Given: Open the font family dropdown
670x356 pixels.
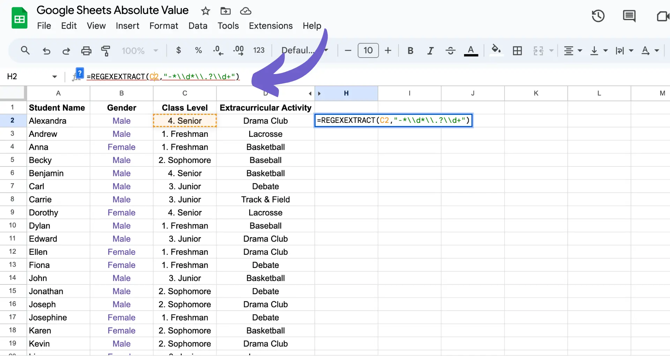Looking at the screenshot, I should pyautogui.click(x=304, y=51).
